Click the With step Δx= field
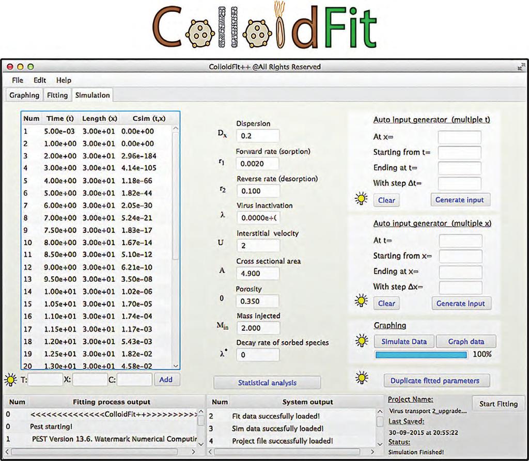Image resolution: width=529 pixels, height=461 pixels. [x=460, y=288]
